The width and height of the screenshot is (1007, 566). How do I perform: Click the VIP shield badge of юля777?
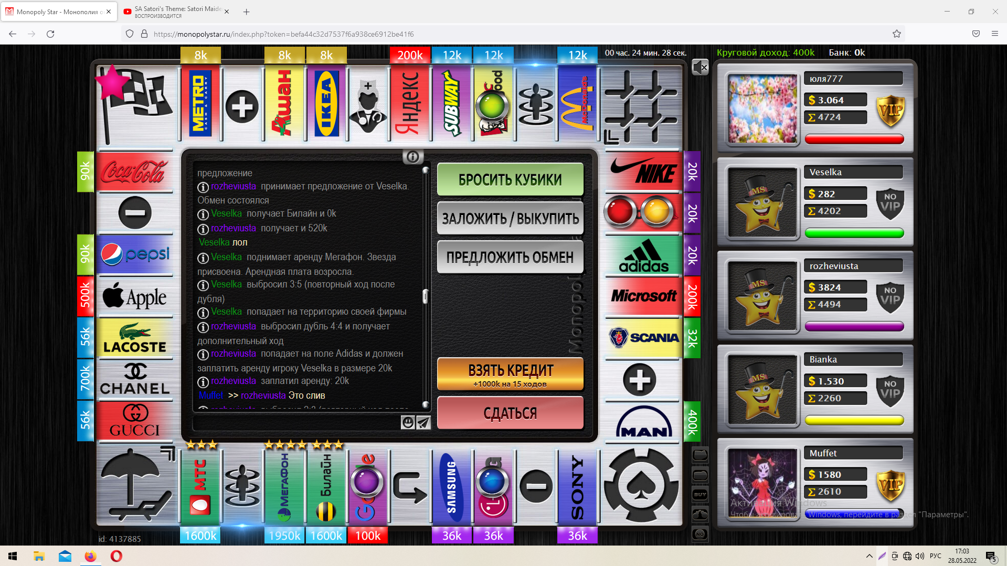[x=890, y=110]
